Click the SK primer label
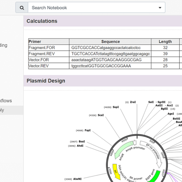 [x=136, y=178]
